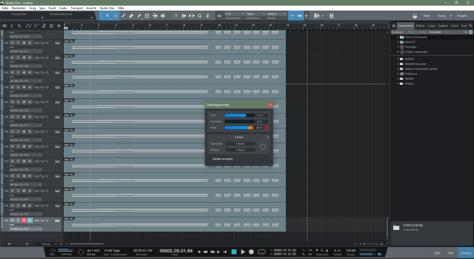Click the CPU performance meter bar

click(240, 115)
